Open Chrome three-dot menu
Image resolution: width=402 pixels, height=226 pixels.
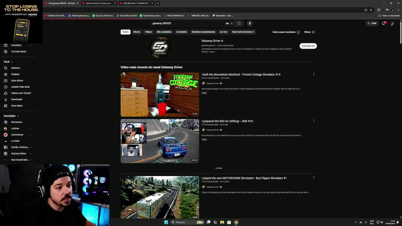pos(398,10)
